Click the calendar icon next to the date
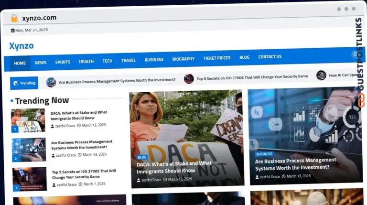Screen dimensions: 367x205 (x=13, y=31)
